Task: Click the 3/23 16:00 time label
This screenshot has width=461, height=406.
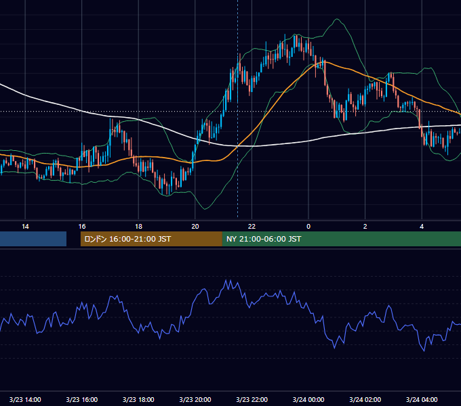Action: pos(82,399)
